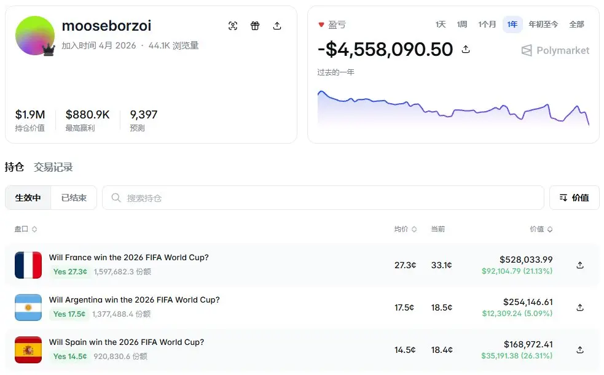Viewport: 604px width, 375px height.
Task: Click the Yes 14.5¢ badge
Action: point(70,356)
